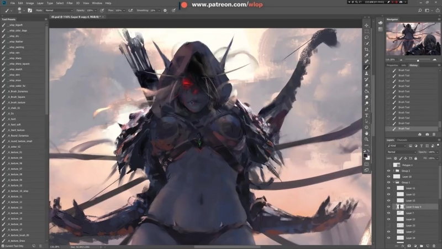Toggle Current Tool Only checkbox
Viewport: 442px width, 249px height.
3,246
